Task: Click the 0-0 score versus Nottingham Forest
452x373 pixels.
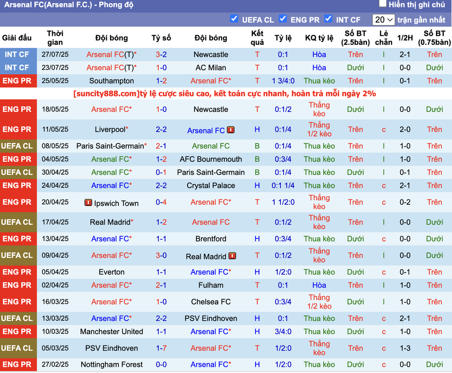Action: click(x=161, y=365)
